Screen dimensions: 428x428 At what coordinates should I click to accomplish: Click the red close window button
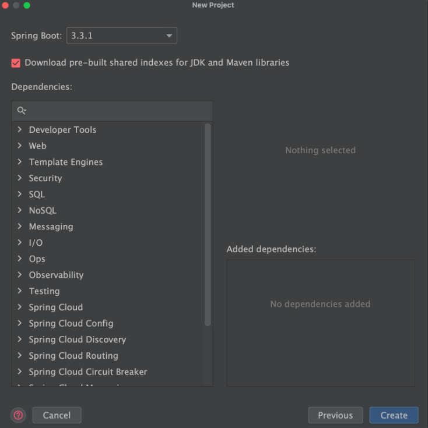(x=5, y=5)
